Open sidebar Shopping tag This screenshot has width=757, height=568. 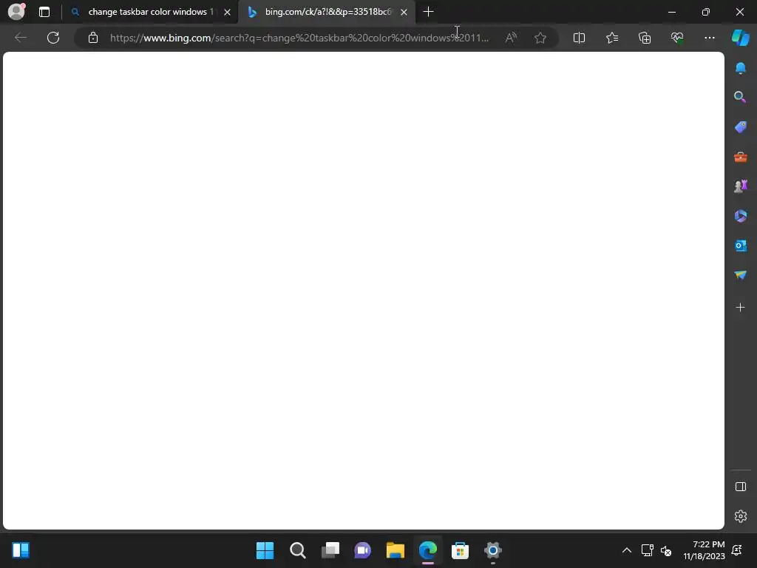point(741,127)
